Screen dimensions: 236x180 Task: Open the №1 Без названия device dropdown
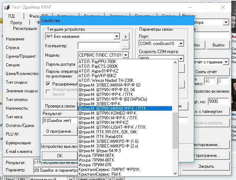coord(116,36)
